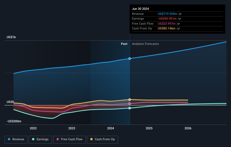Click the Analysts Forecasts label
Viewport: 231px width, 147px height.
tap(145, 44)
